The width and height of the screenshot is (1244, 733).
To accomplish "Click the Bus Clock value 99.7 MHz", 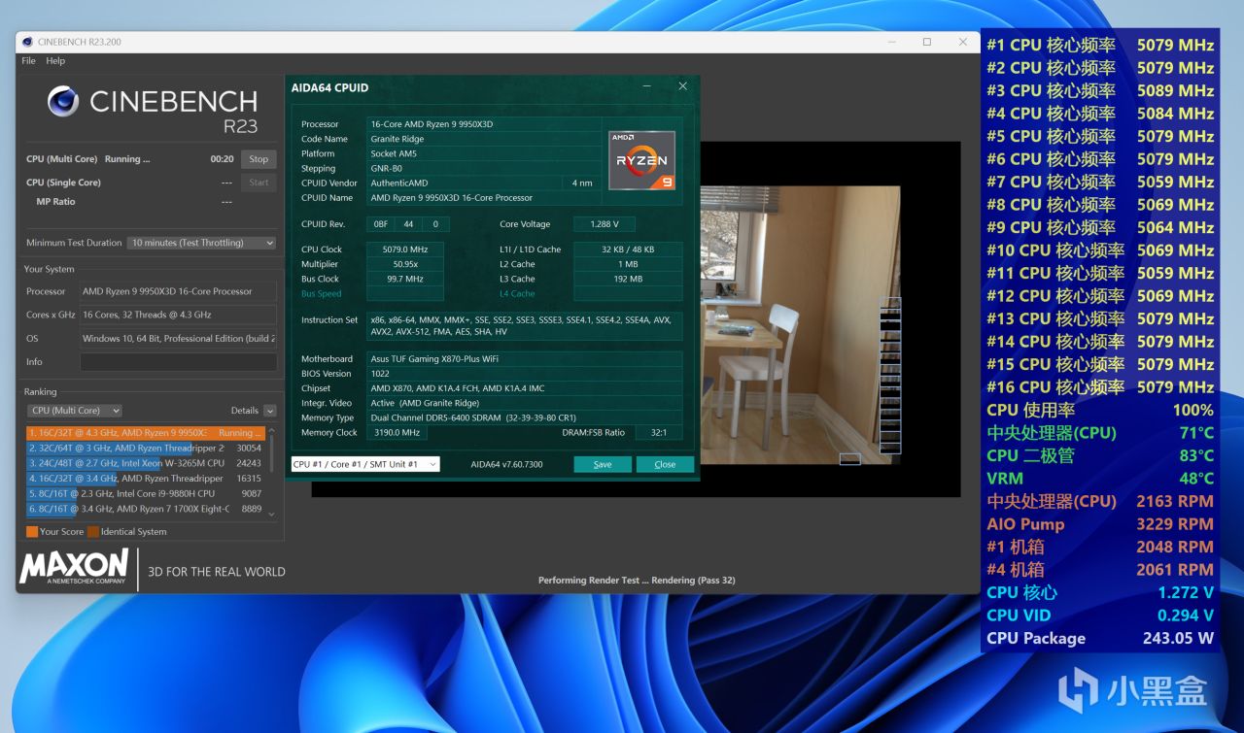I will coord(405,279).
